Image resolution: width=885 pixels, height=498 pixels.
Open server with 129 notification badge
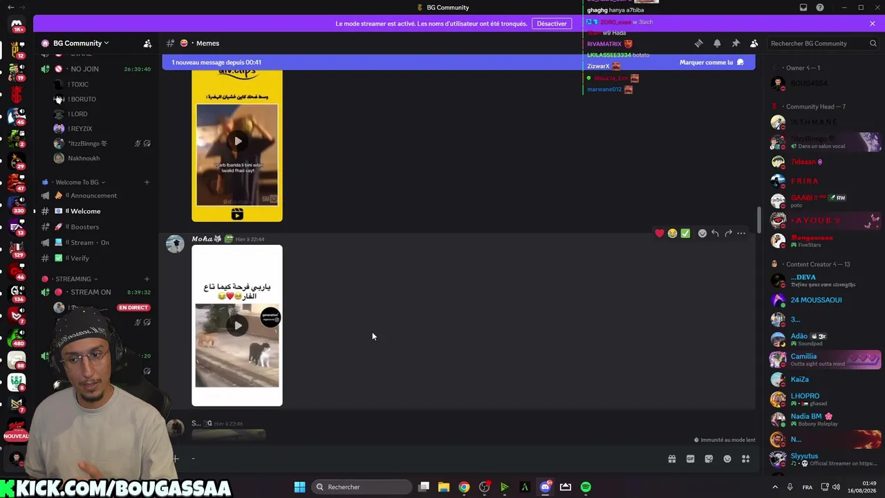point(17,248)
